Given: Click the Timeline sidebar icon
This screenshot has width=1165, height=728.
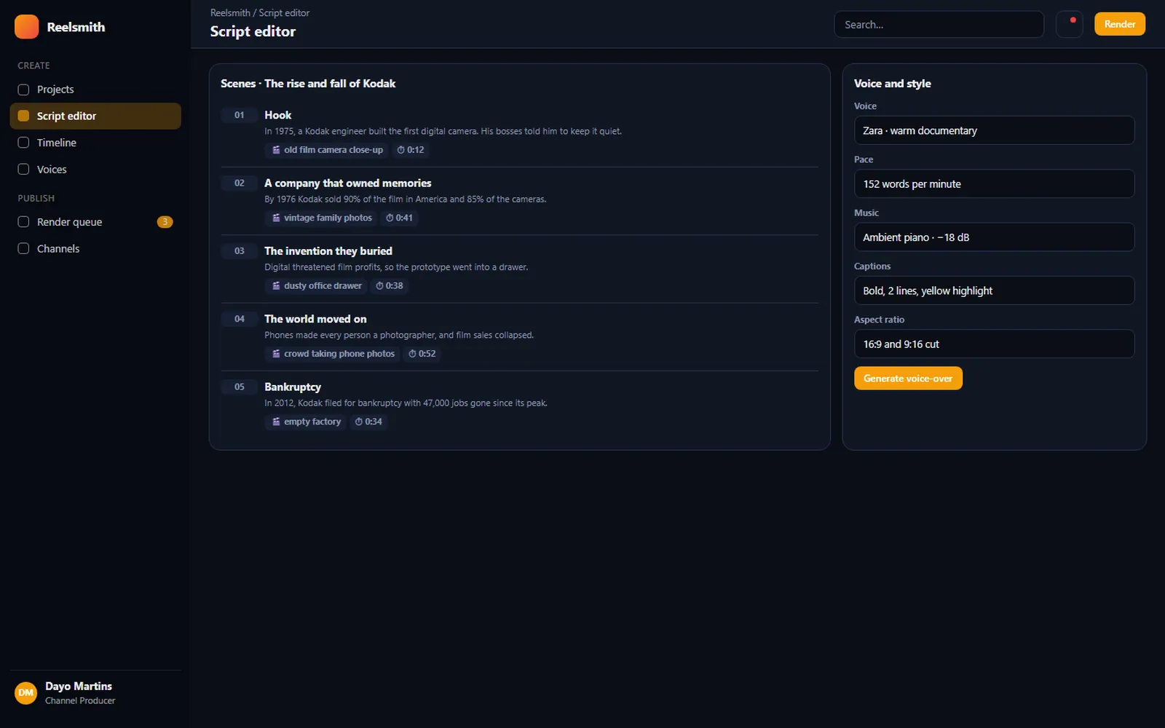Looking at the screenshot, I should tap(23, 143).
